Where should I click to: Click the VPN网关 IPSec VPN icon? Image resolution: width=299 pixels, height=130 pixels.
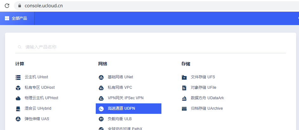click(x=101, y=98)
